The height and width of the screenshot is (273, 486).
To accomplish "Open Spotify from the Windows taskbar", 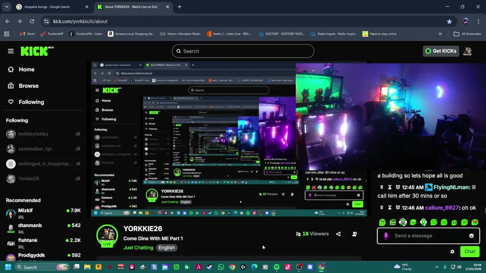I will click(x=276, y=267).
